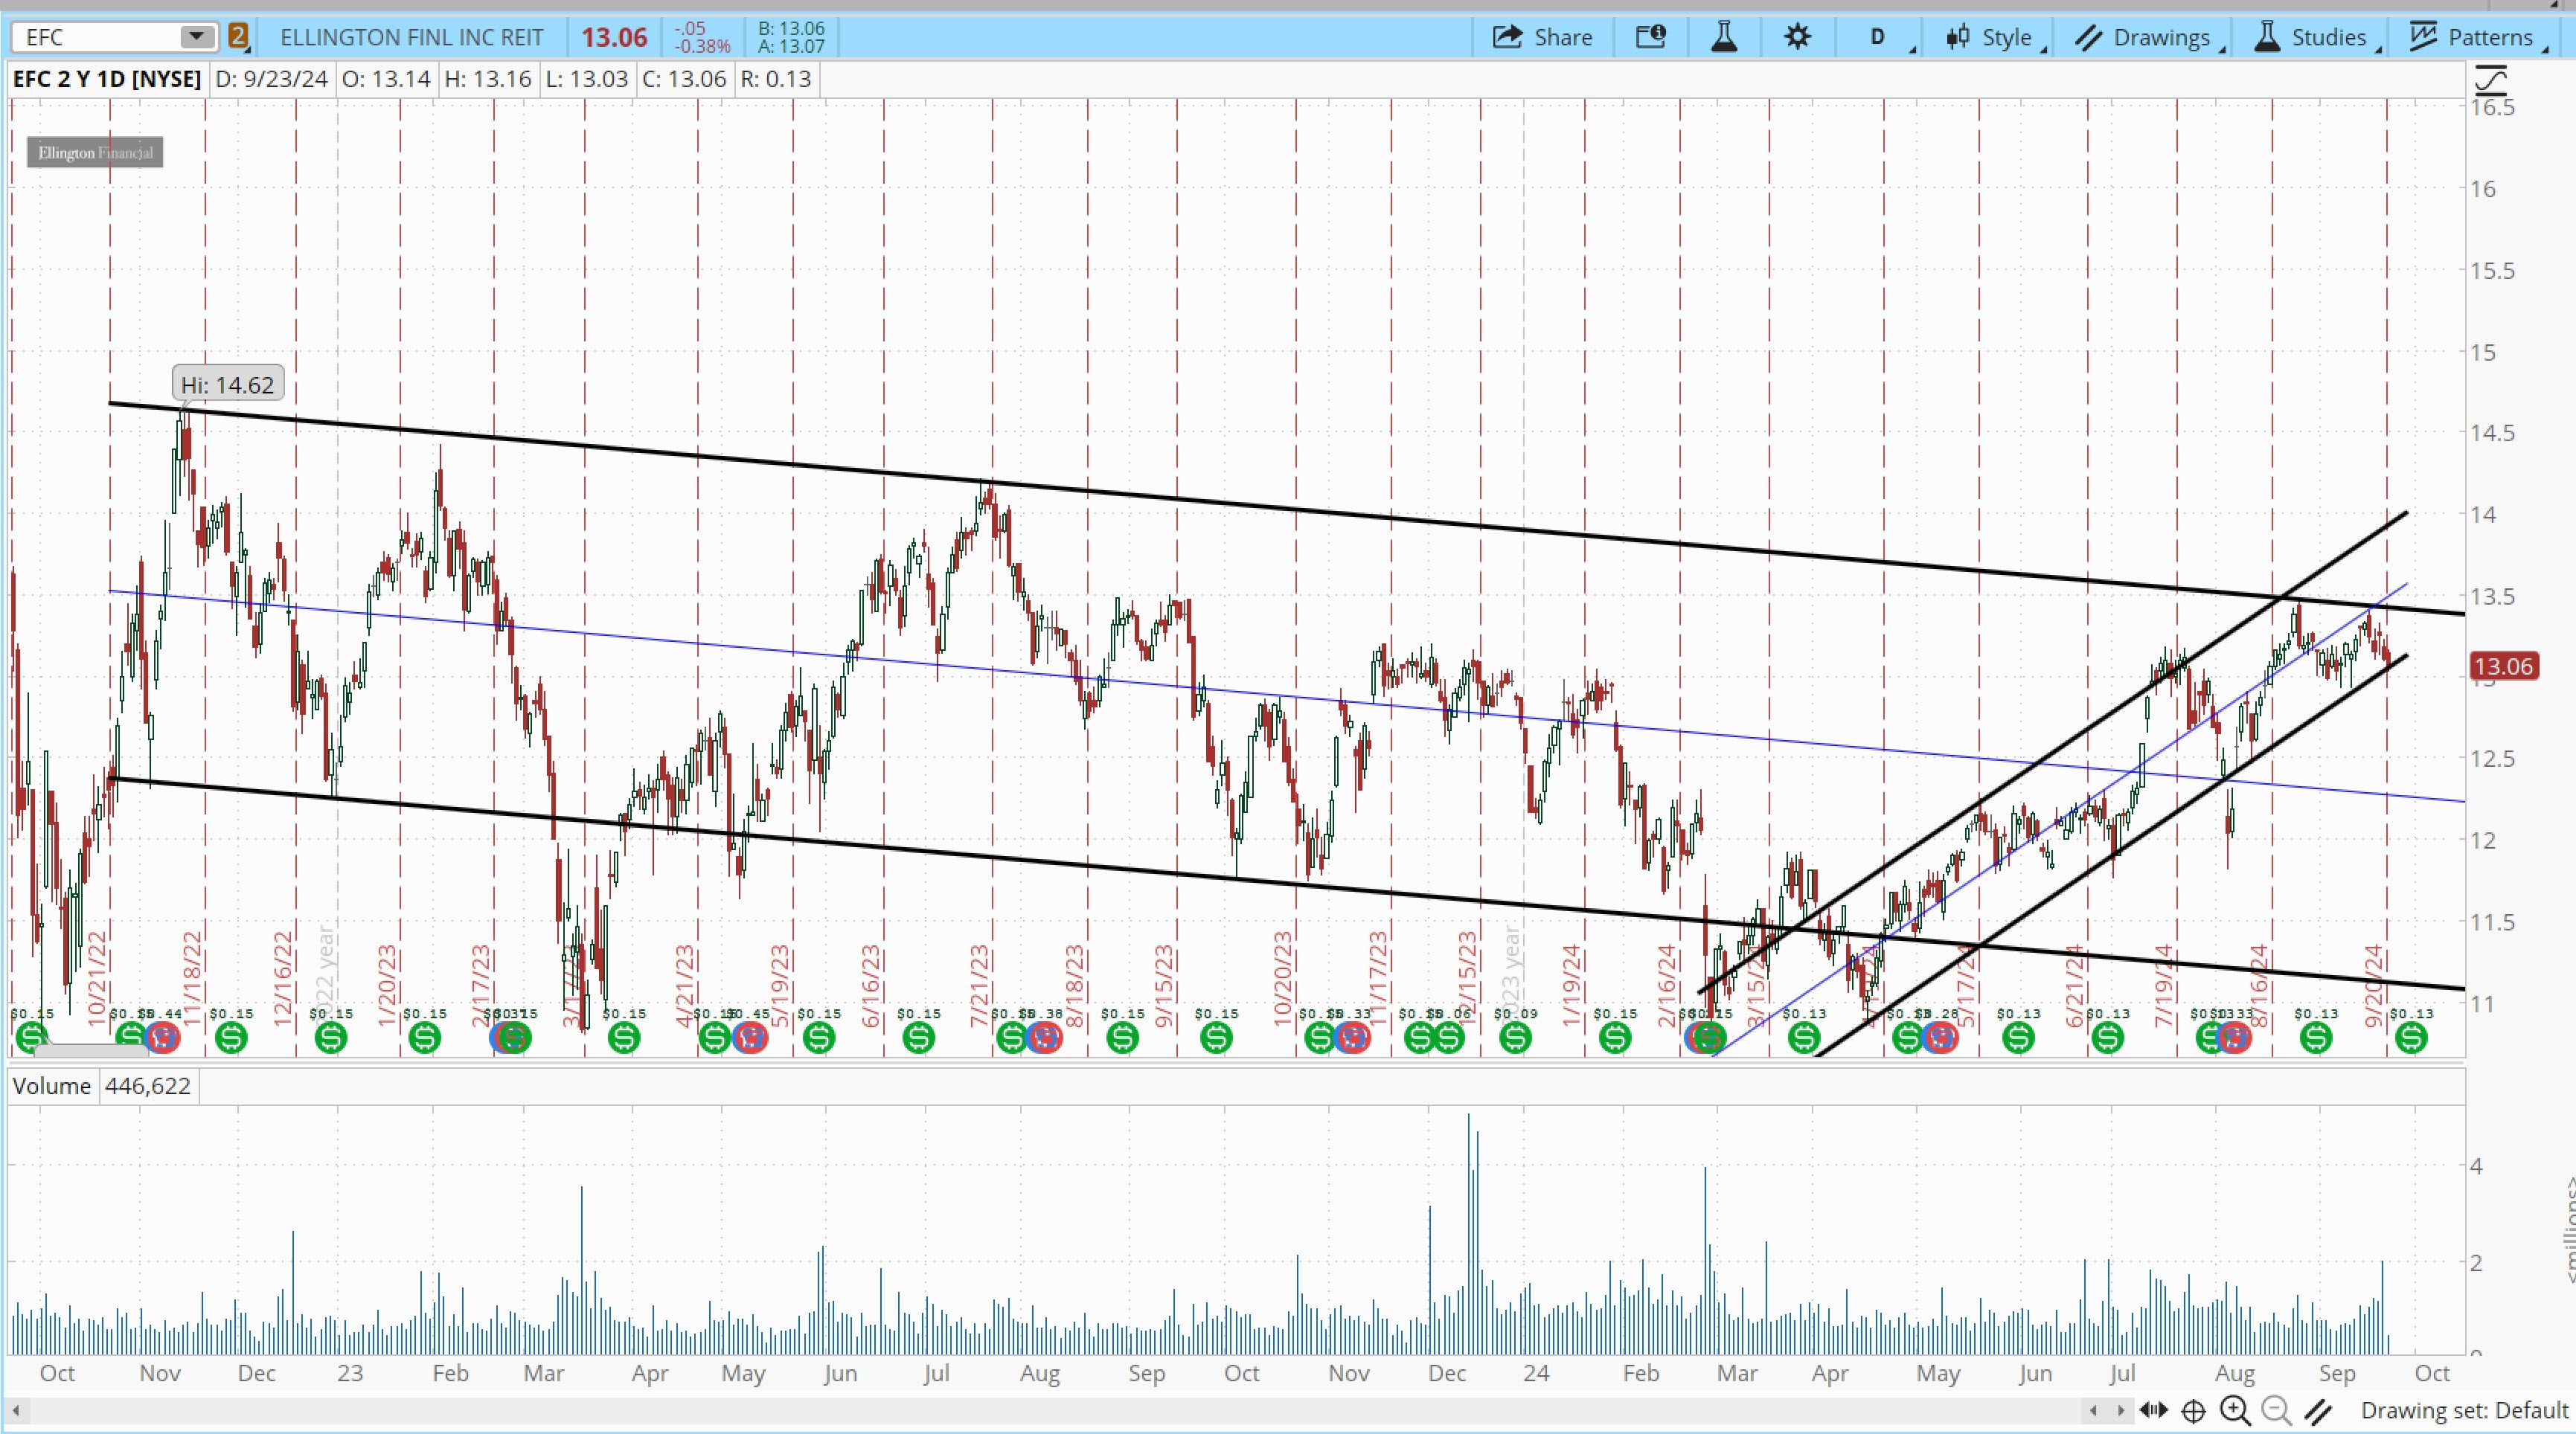This screenshot has width=2576, height=1434.
Task: Click Drawing set: Default label
Action: coord(2464,1410)
